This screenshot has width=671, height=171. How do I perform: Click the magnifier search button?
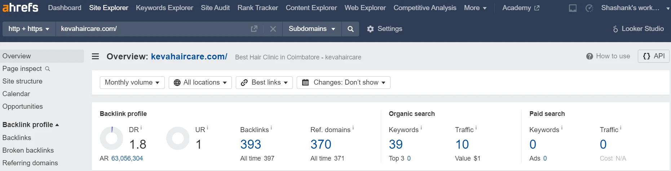(x=350, y=29)
